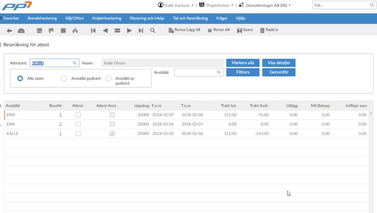Open the Projekthantering menu
Viewport: 377px width, 213px height.
[x=107, y=18]
